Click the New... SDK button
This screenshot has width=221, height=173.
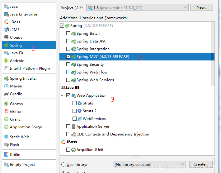(x=202, y=7)
